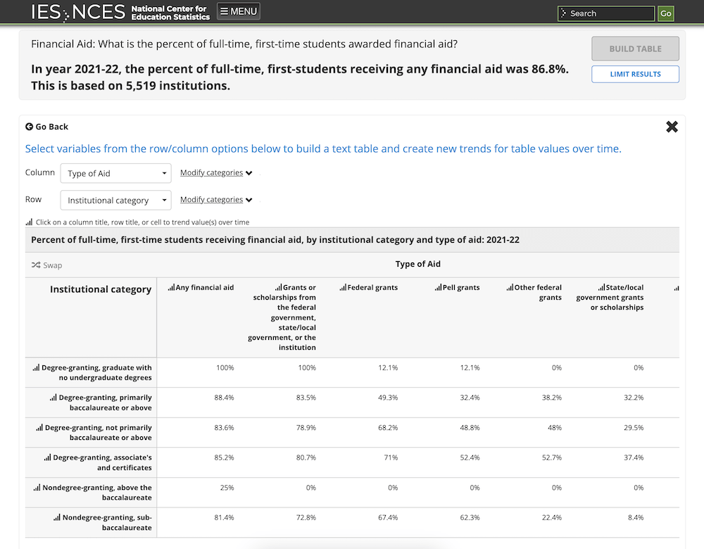Click the Go Back arrow icon

pyautogui.click(x=29, y=127)
